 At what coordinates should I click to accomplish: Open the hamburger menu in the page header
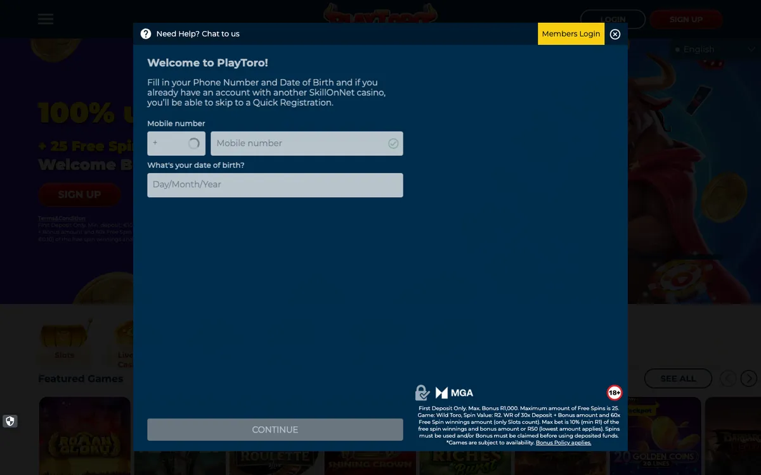click(x=46, y=19)
